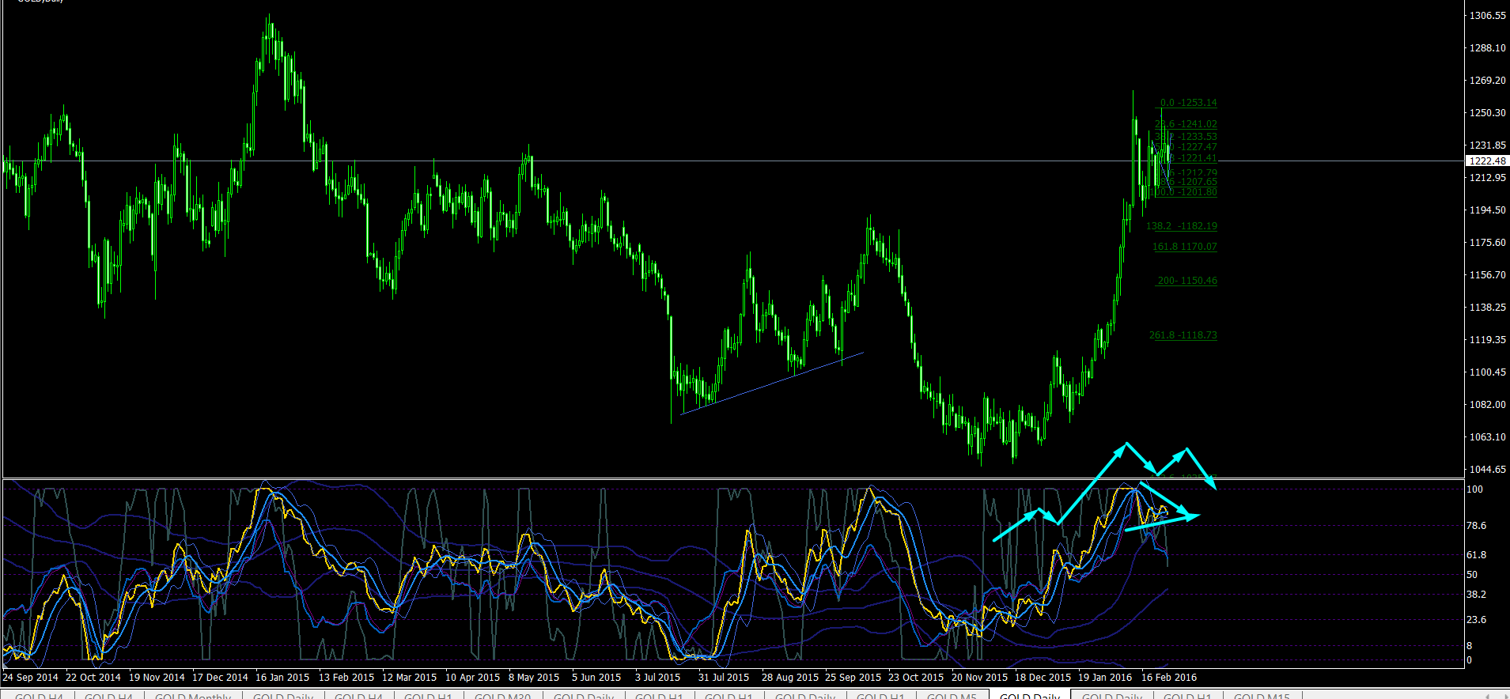Click the 1175.60 price axis label

[x=1487, y=243]
